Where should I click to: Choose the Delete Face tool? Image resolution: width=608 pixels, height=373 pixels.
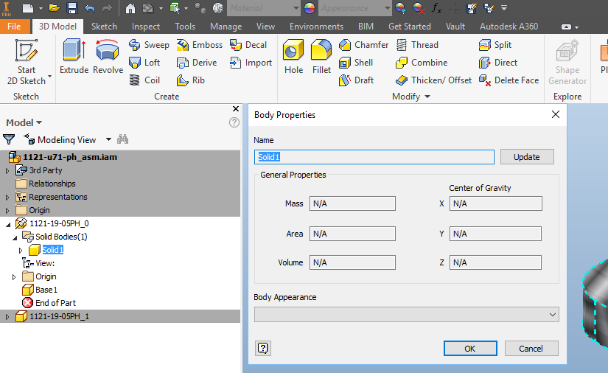coord(509,80)
